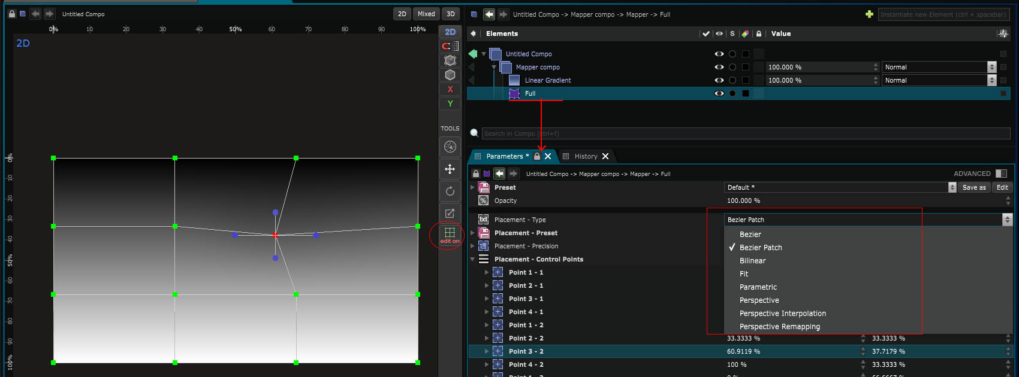
Task: Hide the Linear Gradient element
Action: click(x=719, y=80)
